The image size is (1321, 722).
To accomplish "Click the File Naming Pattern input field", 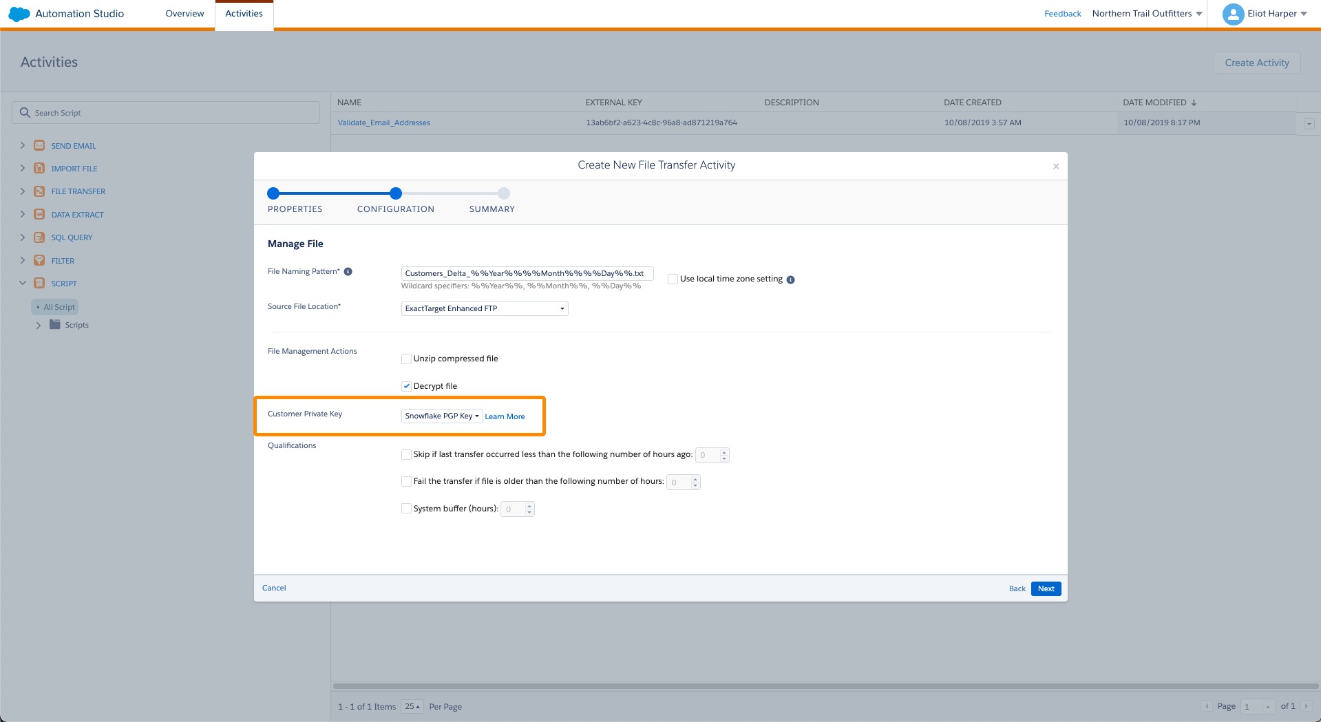I will click(527, 273).
